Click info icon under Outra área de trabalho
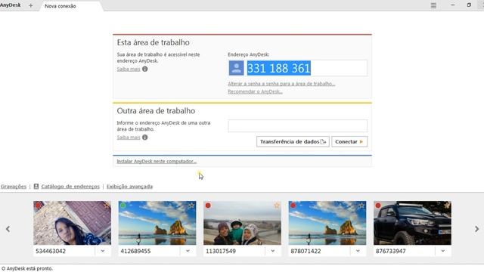 click(x=144, y=138)
